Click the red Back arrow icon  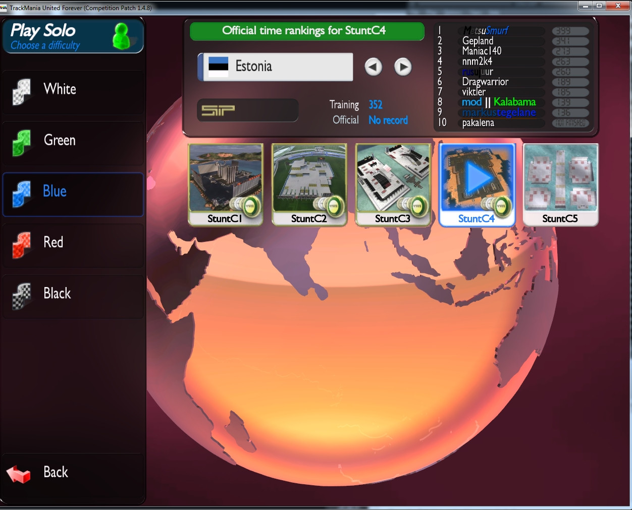pyautogui.click(x=19, y=474)
